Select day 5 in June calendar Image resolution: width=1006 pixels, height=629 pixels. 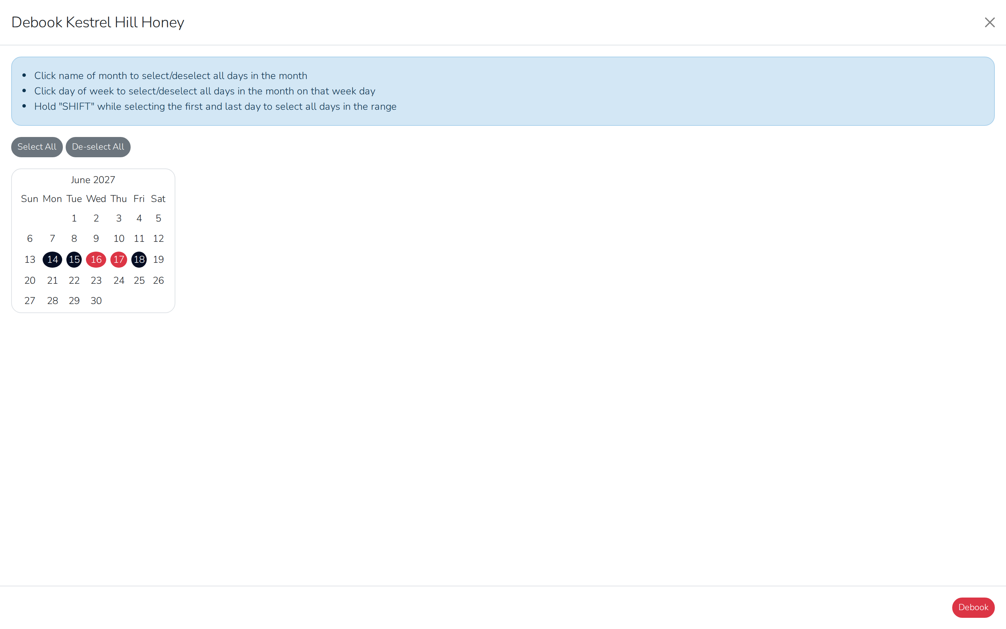158,218
